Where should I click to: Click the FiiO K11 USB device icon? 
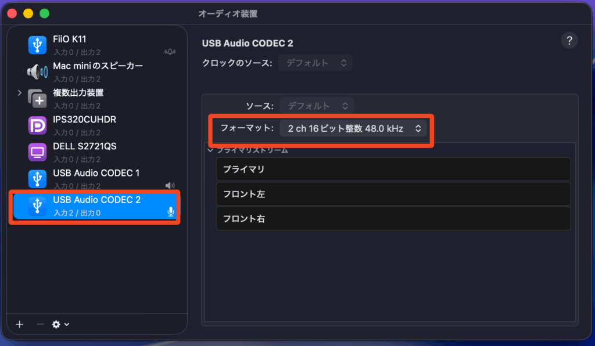point(37,45)
